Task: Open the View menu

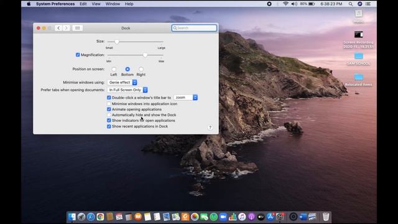Action: 96,4
